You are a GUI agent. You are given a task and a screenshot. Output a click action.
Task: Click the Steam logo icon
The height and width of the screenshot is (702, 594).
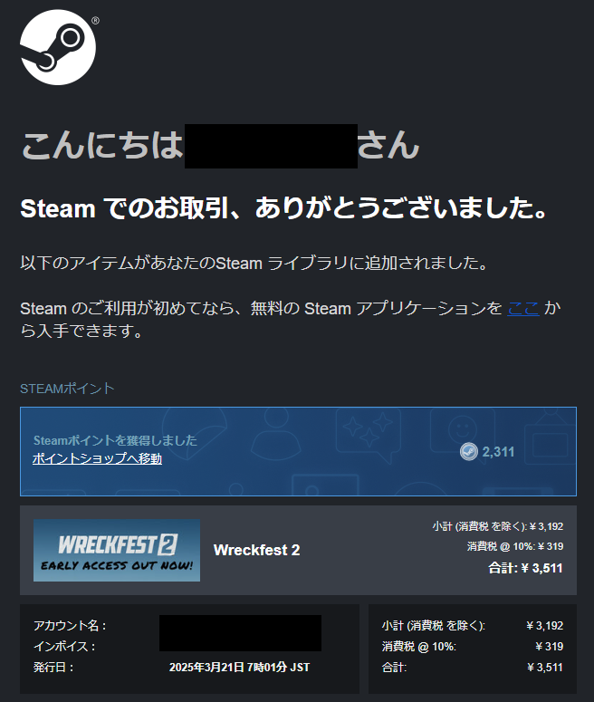click(x=58, y=47)
